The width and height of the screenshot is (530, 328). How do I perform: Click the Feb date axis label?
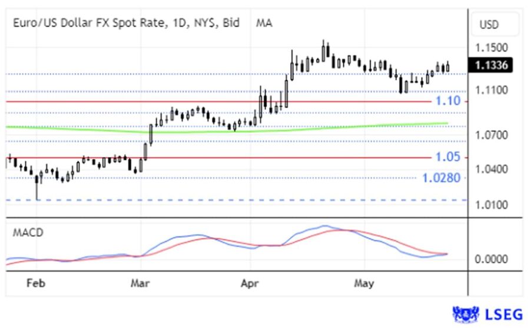[36, 283]
